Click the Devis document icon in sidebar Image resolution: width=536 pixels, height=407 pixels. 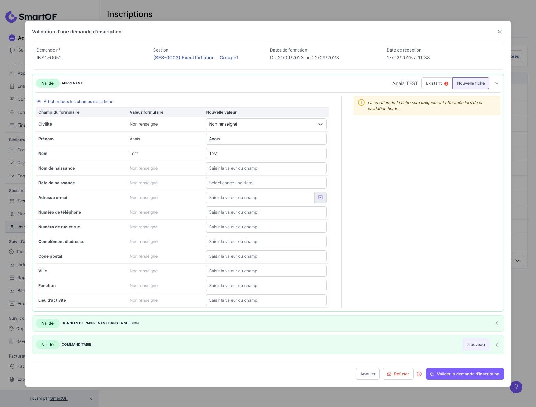11,341
